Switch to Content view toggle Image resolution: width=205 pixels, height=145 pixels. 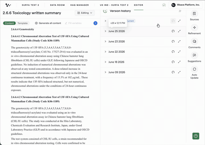point(9,23)
